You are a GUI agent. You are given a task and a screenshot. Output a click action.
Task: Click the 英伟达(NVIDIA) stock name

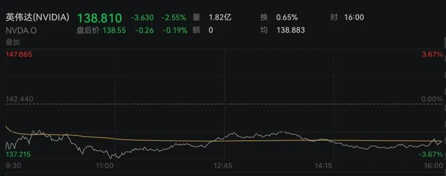[38, 18]
